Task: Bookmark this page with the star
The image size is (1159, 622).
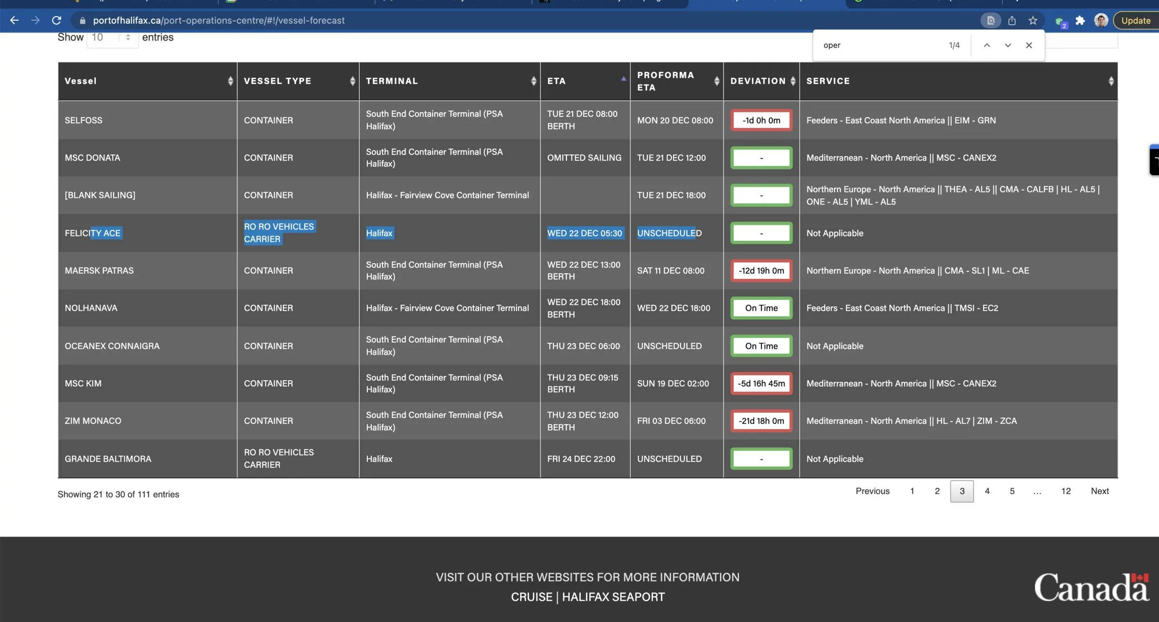Action: [x=1032, y=20]
